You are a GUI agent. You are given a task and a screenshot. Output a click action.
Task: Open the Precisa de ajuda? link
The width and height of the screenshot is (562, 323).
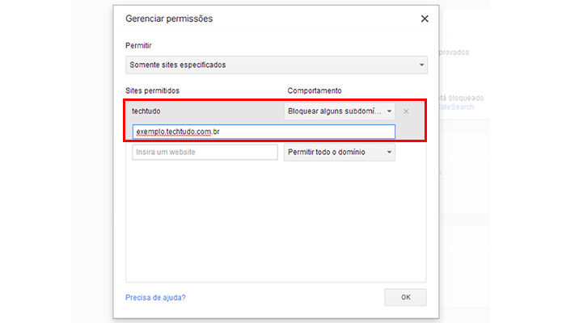tap(155, 298)
